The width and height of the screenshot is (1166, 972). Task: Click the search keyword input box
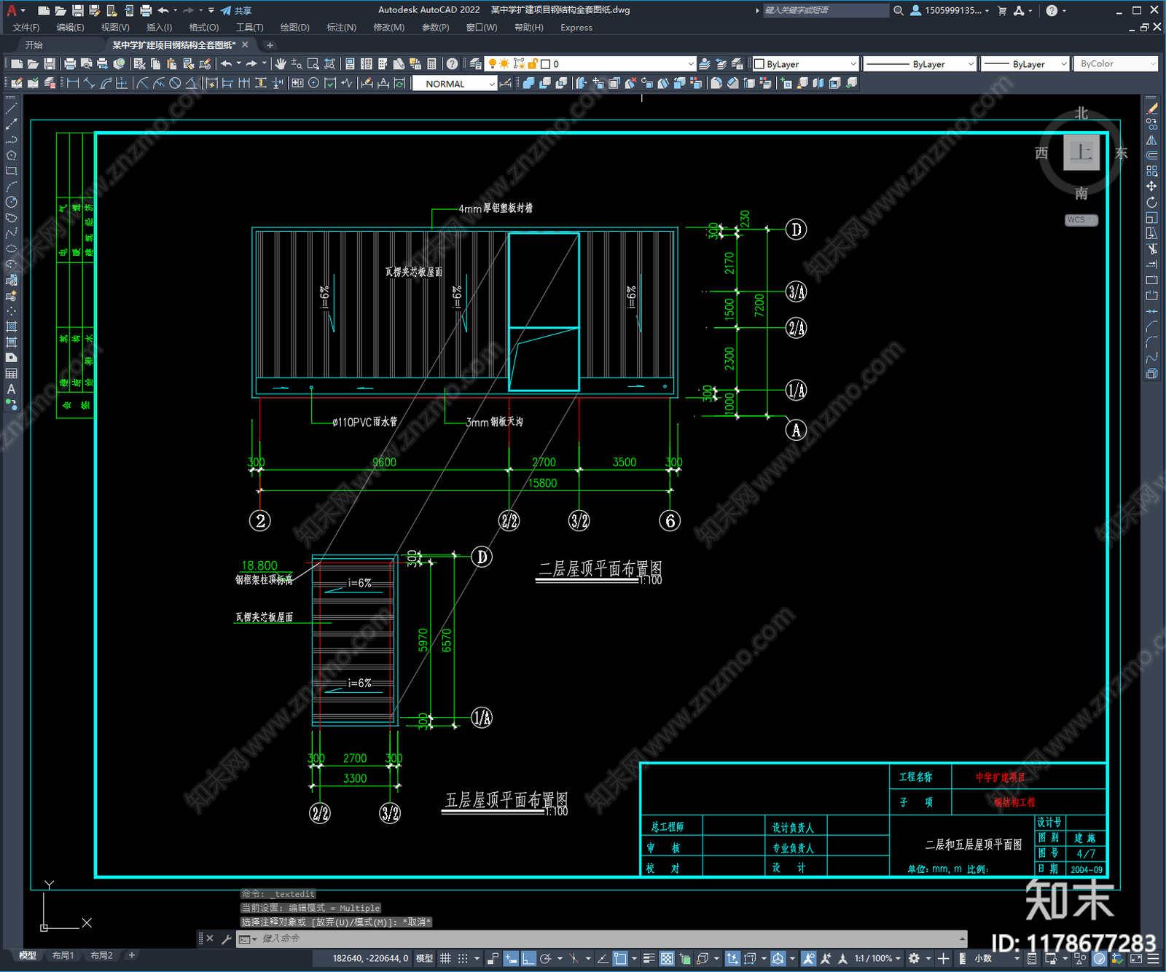click(x=826, y=10)
